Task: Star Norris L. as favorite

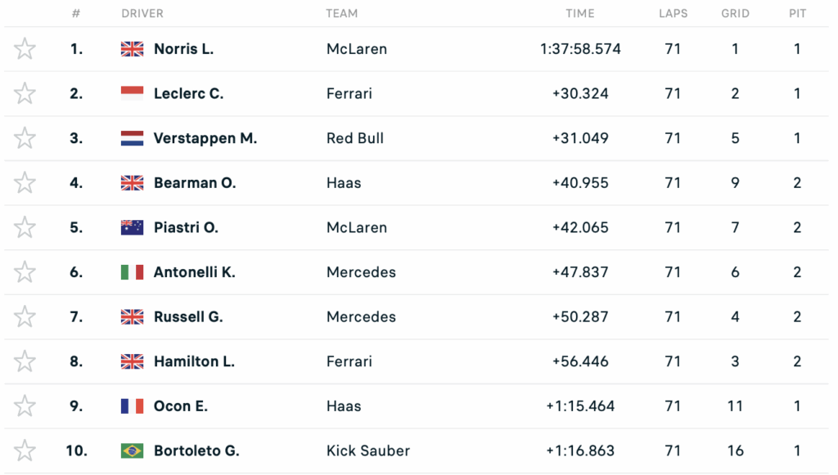Action: tap(25, 49)
